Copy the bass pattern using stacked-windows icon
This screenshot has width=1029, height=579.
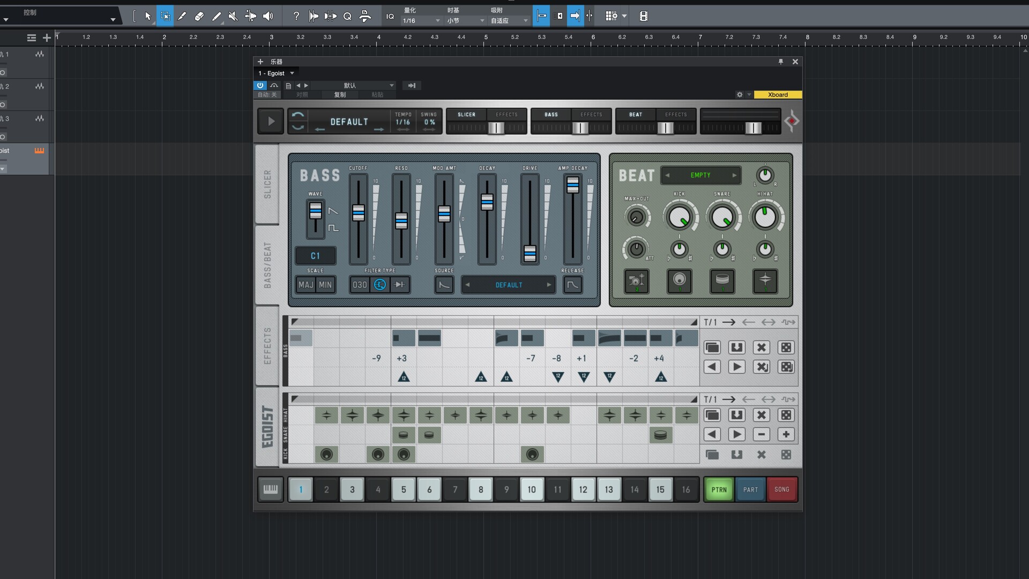712,347
